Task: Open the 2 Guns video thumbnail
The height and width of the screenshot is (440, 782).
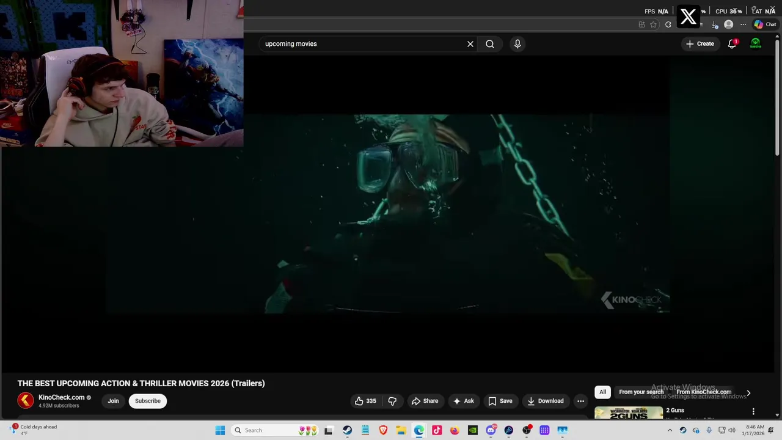Action: [x=629, y=413]
